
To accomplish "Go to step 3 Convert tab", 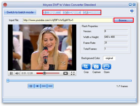I will 92,12.
